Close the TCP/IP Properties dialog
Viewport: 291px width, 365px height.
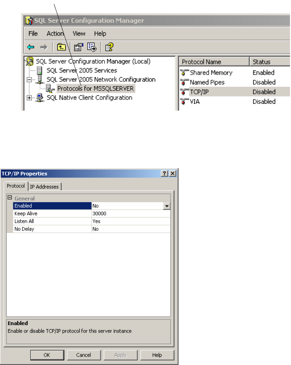point(172,173)
